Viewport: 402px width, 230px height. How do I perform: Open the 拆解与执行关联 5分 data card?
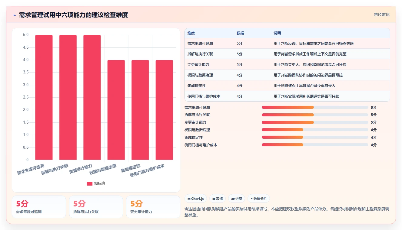96,207
